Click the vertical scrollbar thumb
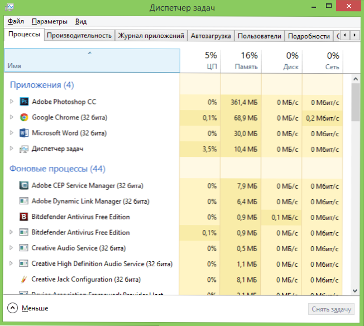Viewport: 364px width, 326px height. coord(356,102)
